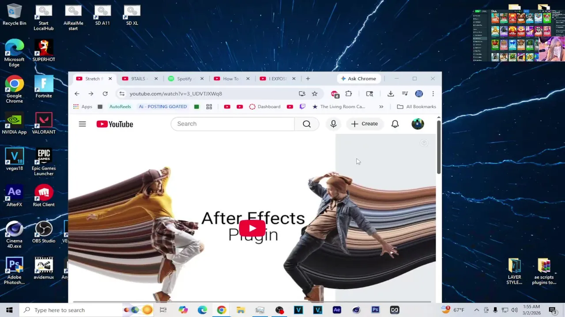Click the Ask Chrome button
565x317 pixels.
358,78
